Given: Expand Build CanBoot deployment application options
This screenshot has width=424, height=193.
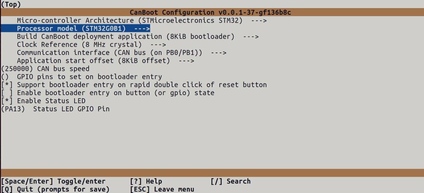Looking at the screenshot, I should [x=138, y=37].
